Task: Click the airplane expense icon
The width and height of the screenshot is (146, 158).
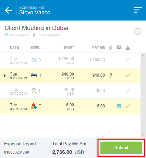Action: [x=34, y=60]
